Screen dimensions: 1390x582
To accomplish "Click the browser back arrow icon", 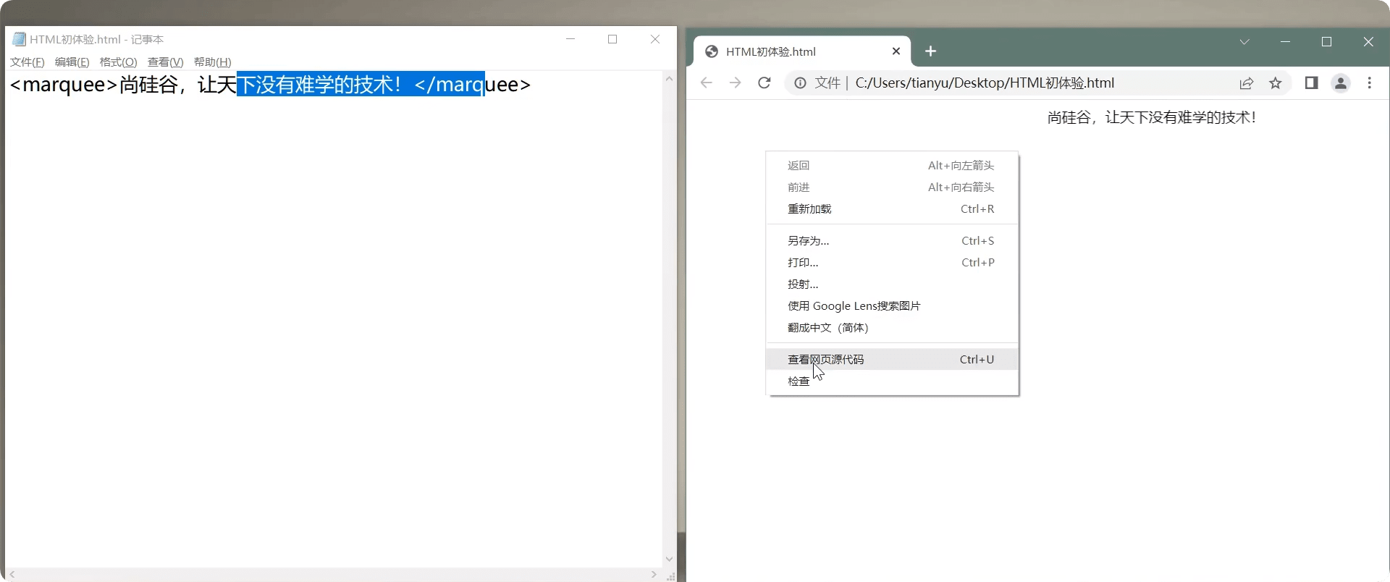I will click(x=706, y=83).
